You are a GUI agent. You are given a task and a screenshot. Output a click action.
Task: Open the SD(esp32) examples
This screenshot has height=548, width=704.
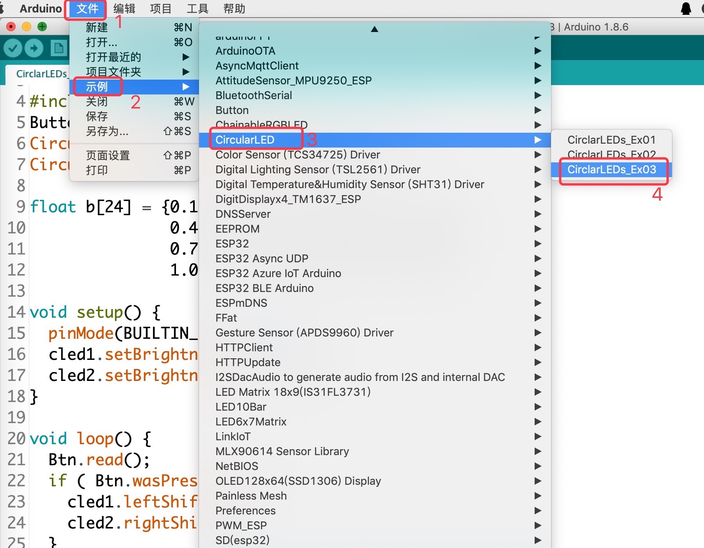click(375, 540)
